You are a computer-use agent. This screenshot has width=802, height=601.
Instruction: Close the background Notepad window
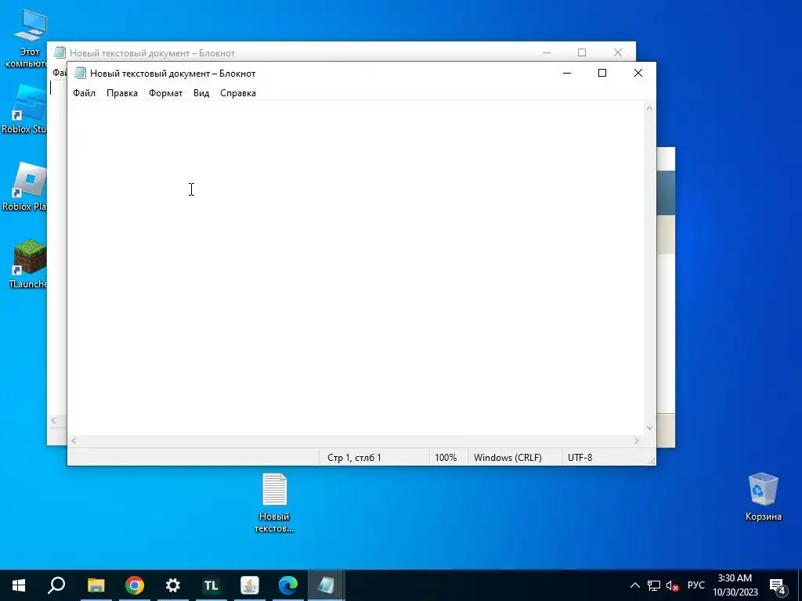(618, 52)
